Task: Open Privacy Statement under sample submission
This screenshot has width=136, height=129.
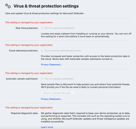Action: tap(51, 99)
